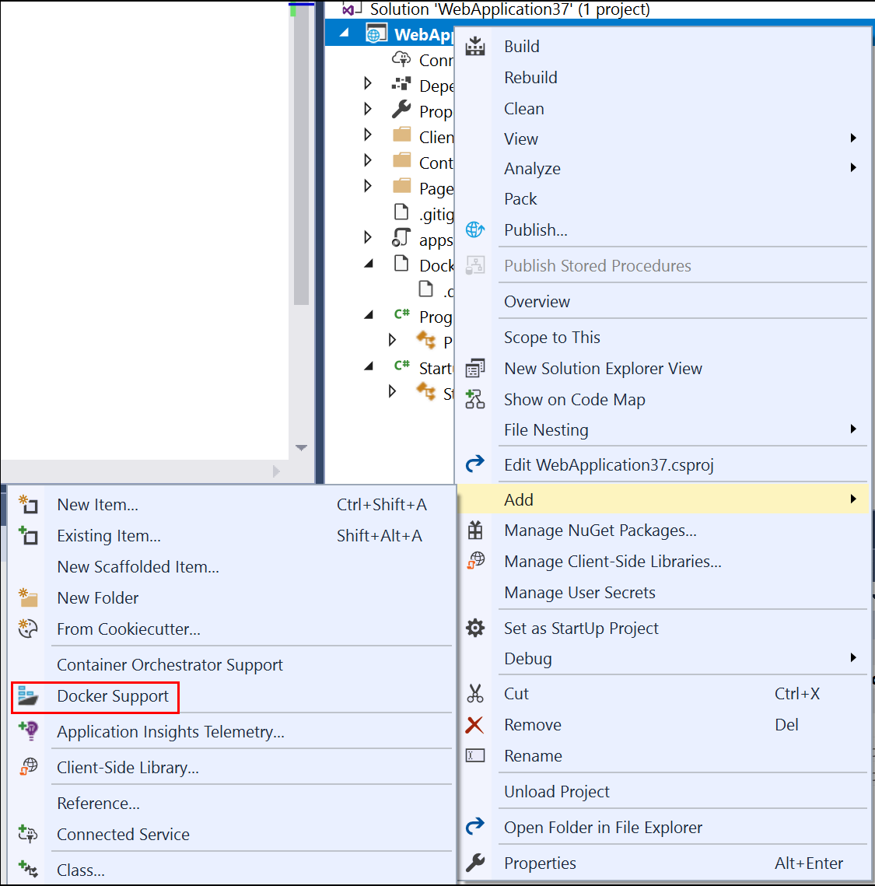Open the File Nesting submenu chevron
Image resolution: width=875 pixels, height=886 pixels.
point(852,429)
